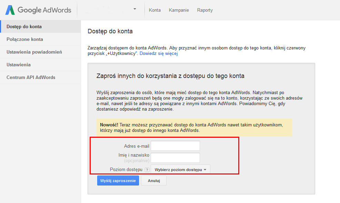Focus the Imię i nazwisko input field

click(x=175, y=158)
